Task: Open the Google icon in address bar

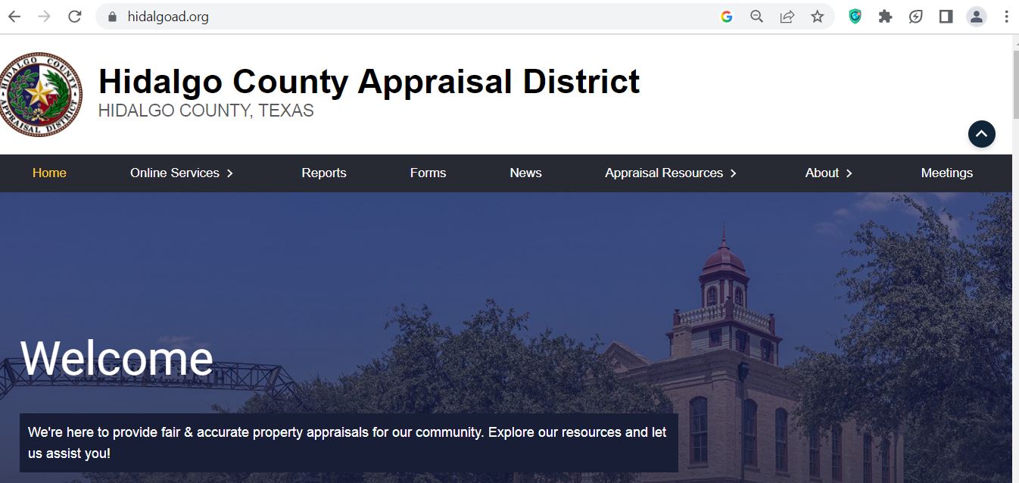Action: tap(727, 17)
